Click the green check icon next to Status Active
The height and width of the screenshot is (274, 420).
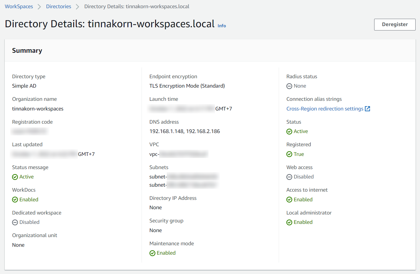(289, 132)
